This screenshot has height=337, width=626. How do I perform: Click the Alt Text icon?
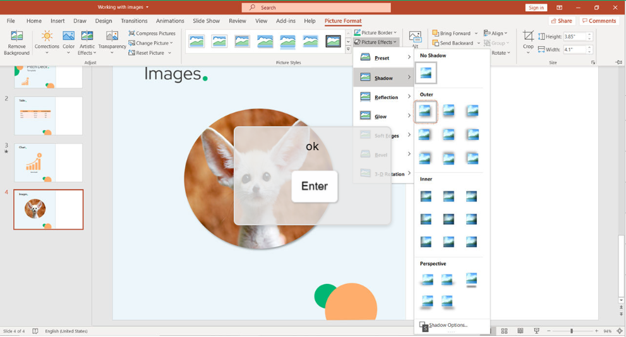tap(415, 38)
